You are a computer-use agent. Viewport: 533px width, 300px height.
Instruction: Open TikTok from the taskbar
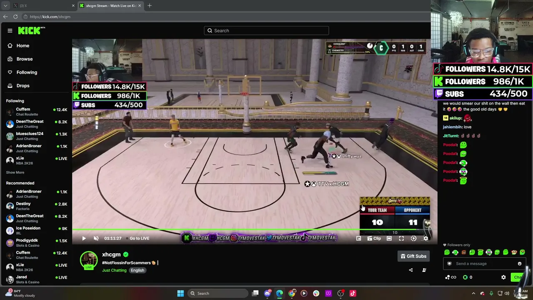click(353, 293)
